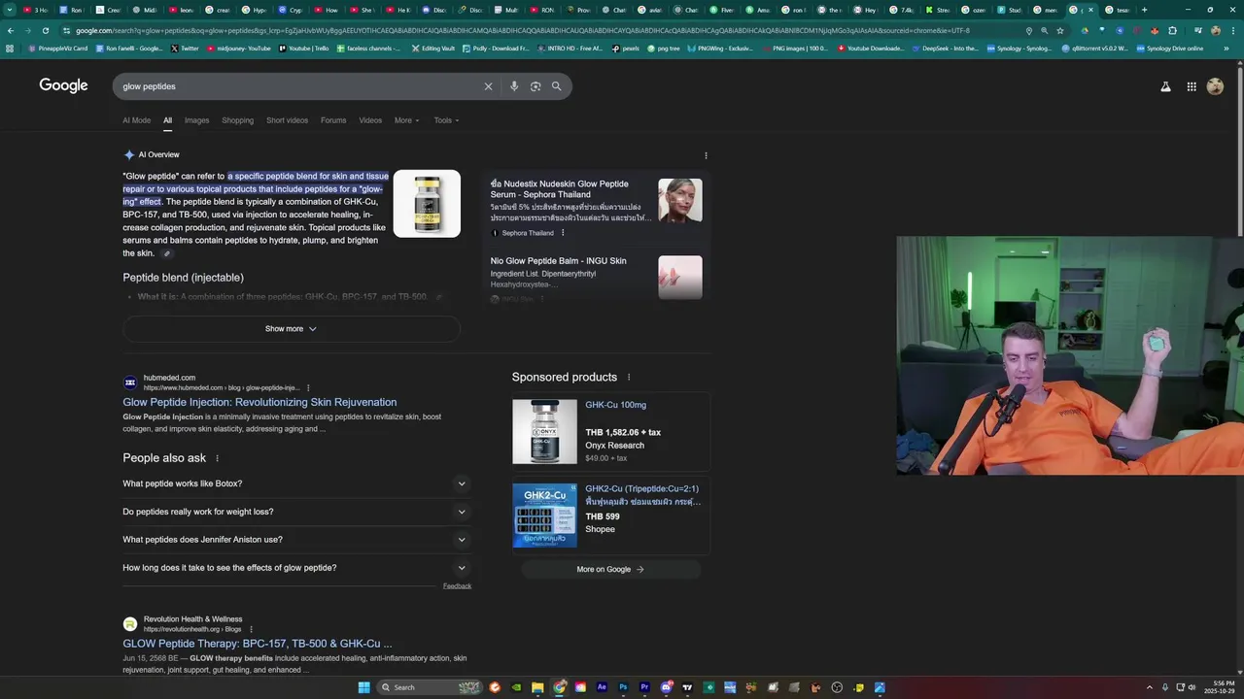Viewport: 1244px width, 699px height.
Task: Open the Google account avatar
Action: (x=1215, y=86)
